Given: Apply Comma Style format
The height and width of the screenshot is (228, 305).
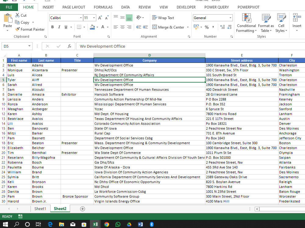Looking at the screenshot, I should pos(213,27).
